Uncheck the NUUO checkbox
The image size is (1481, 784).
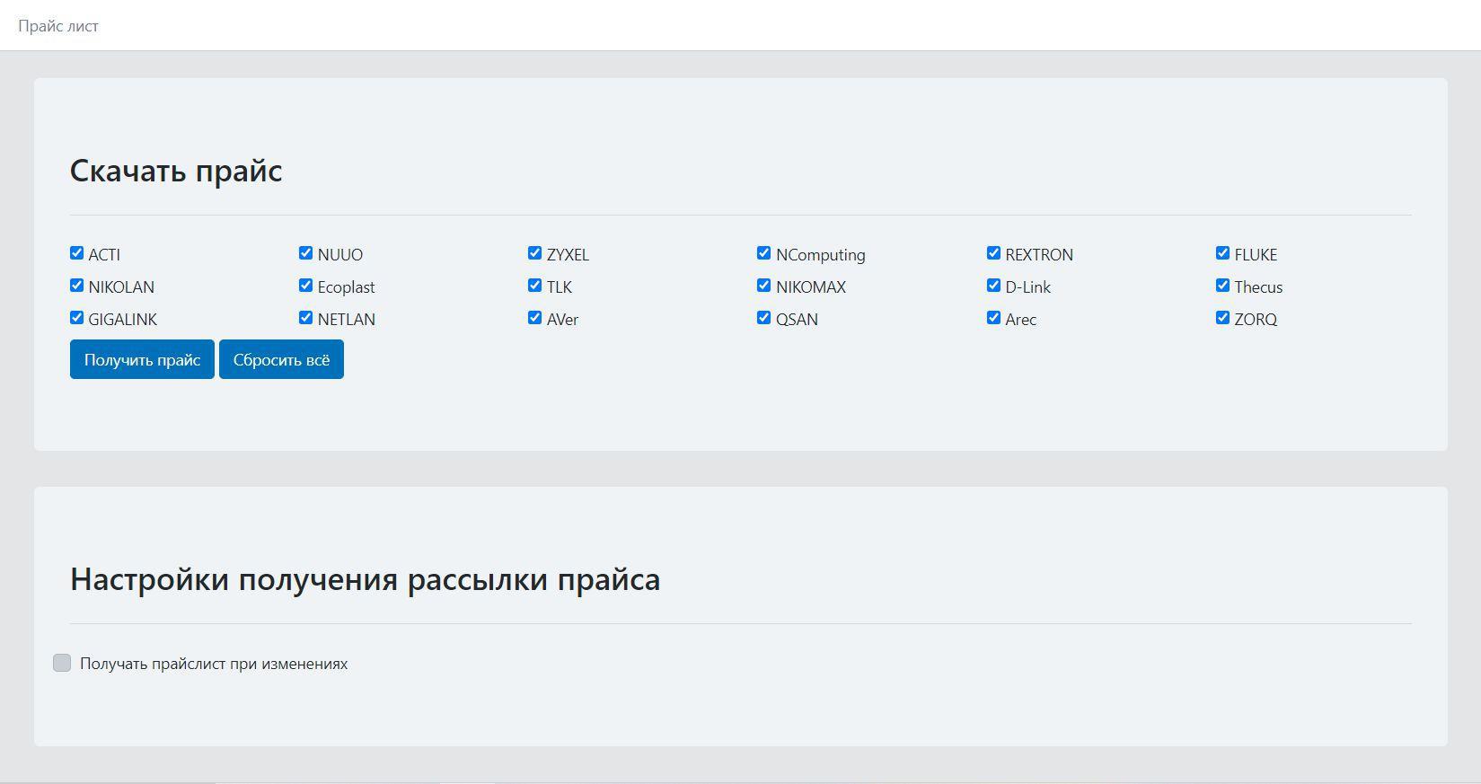click(x=305, y=253)
